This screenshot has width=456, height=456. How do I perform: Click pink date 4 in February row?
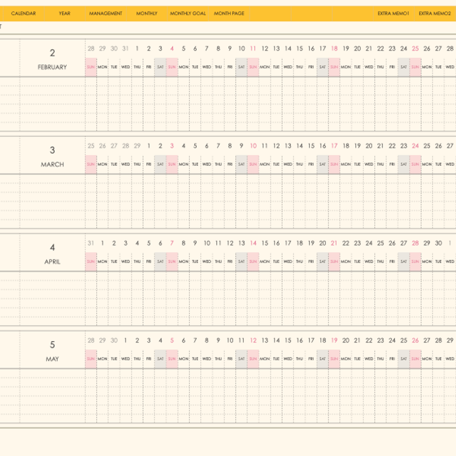pyautogui.click(x=172, y=49)
